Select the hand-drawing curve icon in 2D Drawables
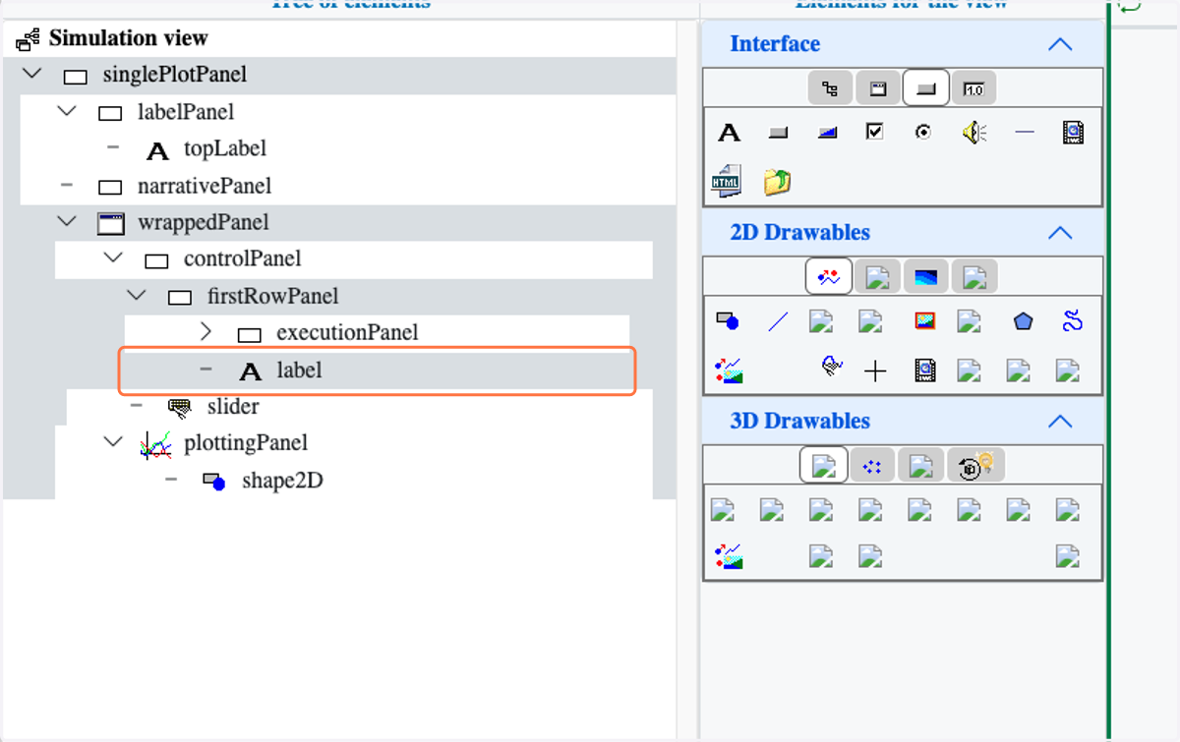This screenshot has height=742, width=1180. (x=833, y=367)
